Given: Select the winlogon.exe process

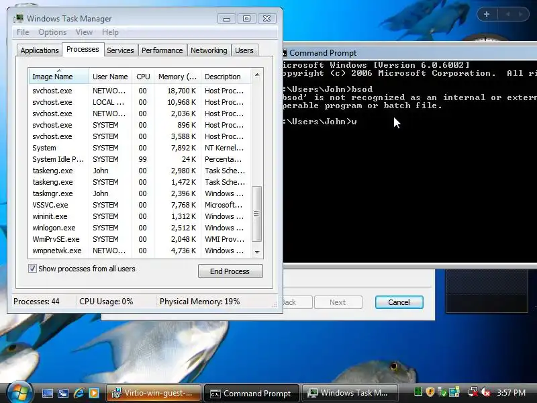Looking at the screenshot, I should (x=140, y=228).
